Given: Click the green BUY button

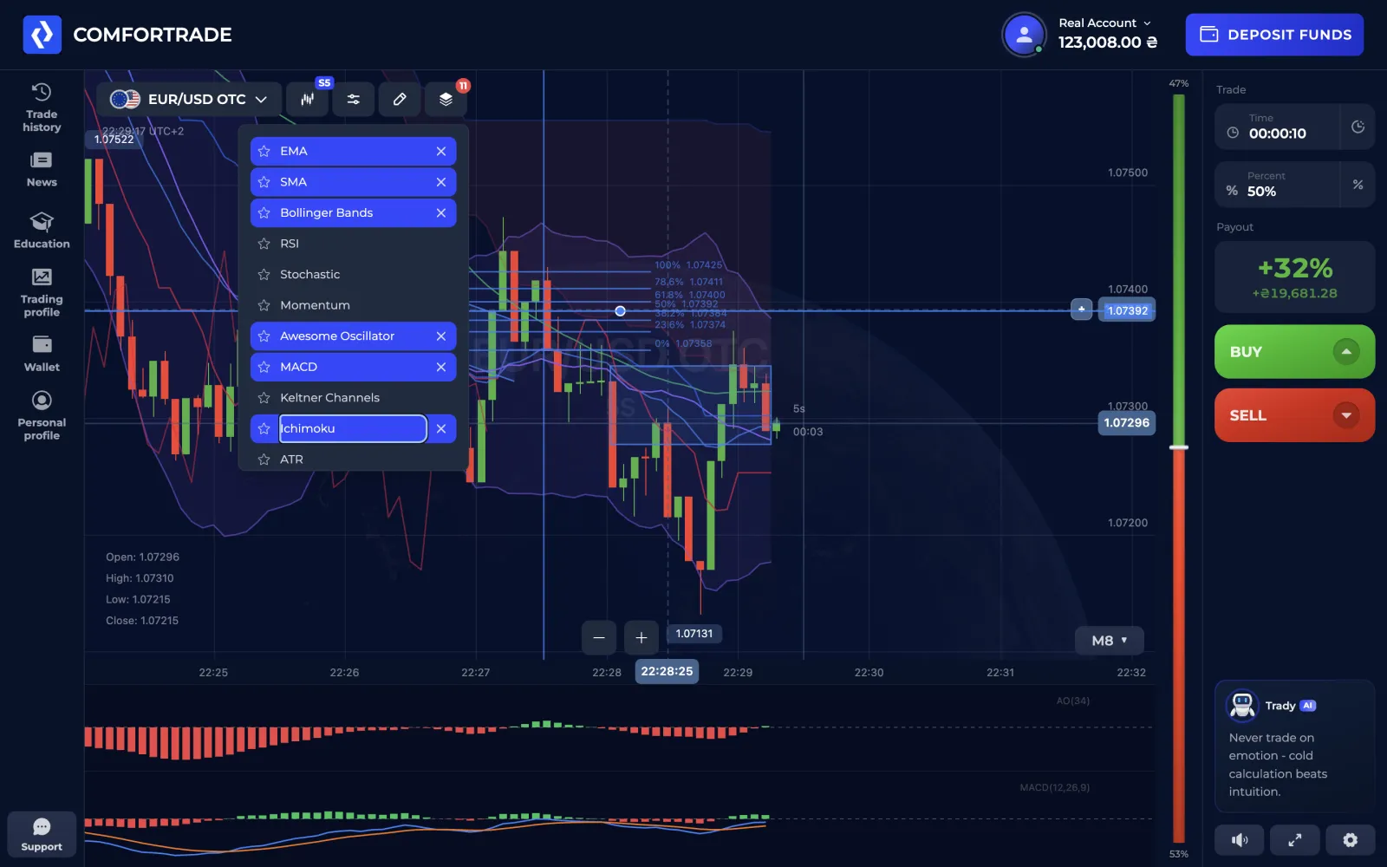Looking at the screenshot, I should 1294,351.
